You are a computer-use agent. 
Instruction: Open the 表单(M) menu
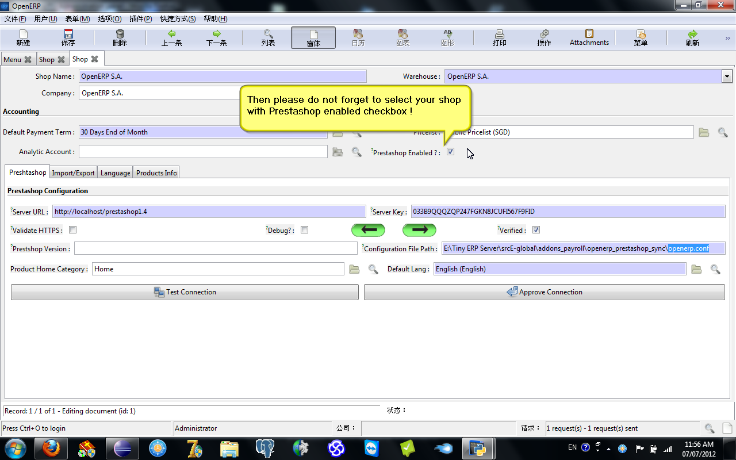click(78, 19)
